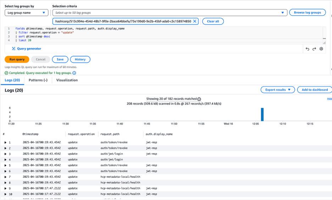Open the Export results dropdown
The width and height of the screenshot is (332, 200).
278,90
